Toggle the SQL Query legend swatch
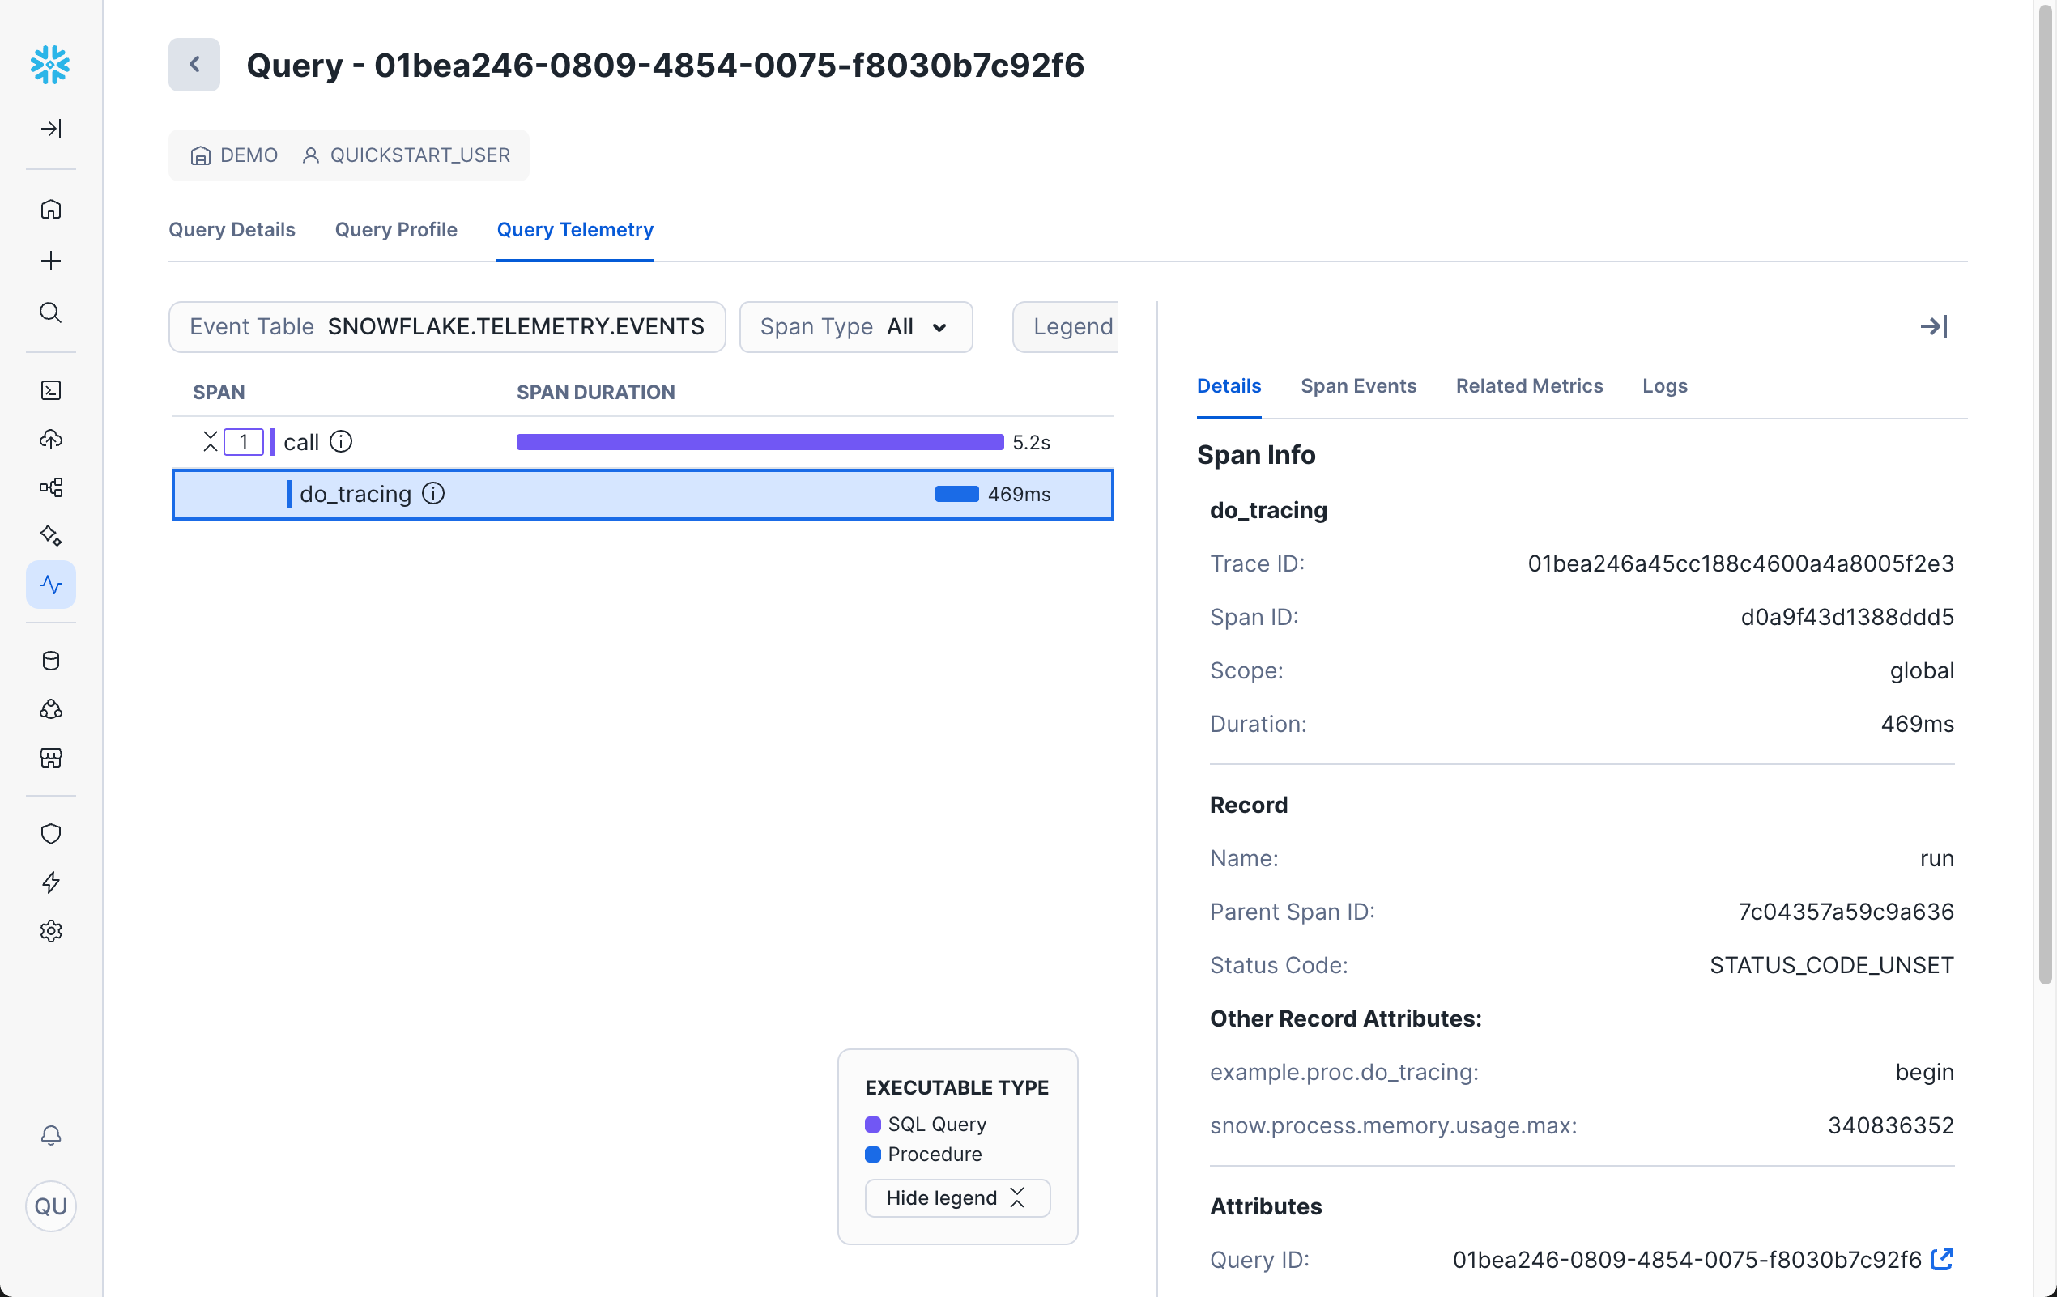 pos(873,1124)
